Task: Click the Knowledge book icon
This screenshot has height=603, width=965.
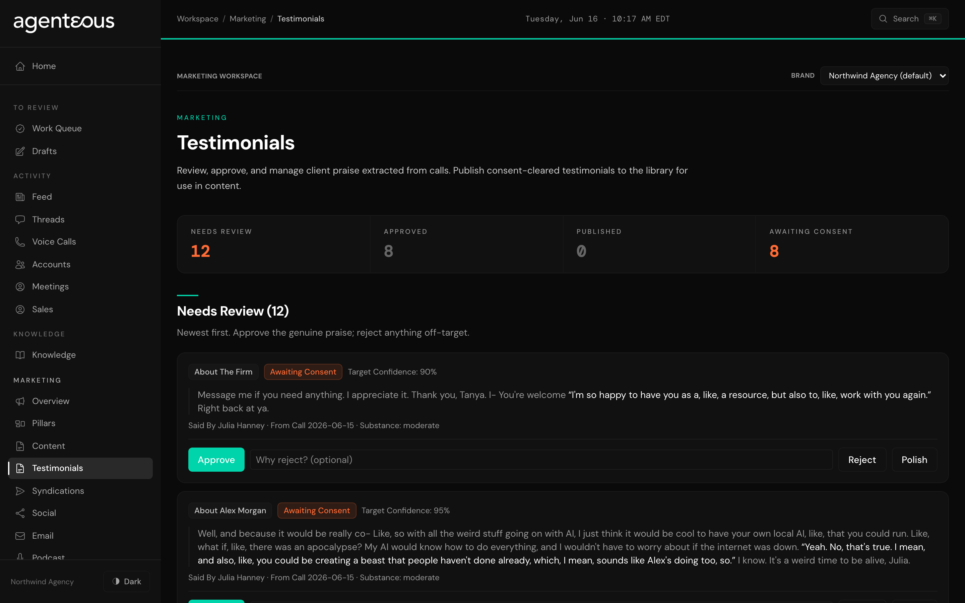Action: coord(20,355)
